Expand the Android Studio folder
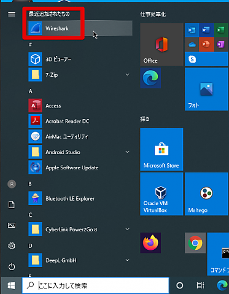Screen dimensions: 229x294 coord(80,152)
